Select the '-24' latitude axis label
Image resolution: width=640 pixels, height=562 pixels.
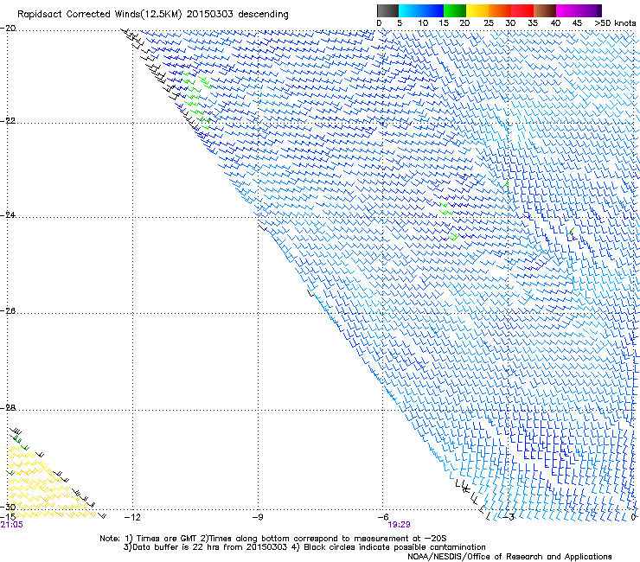pos(8,215)
